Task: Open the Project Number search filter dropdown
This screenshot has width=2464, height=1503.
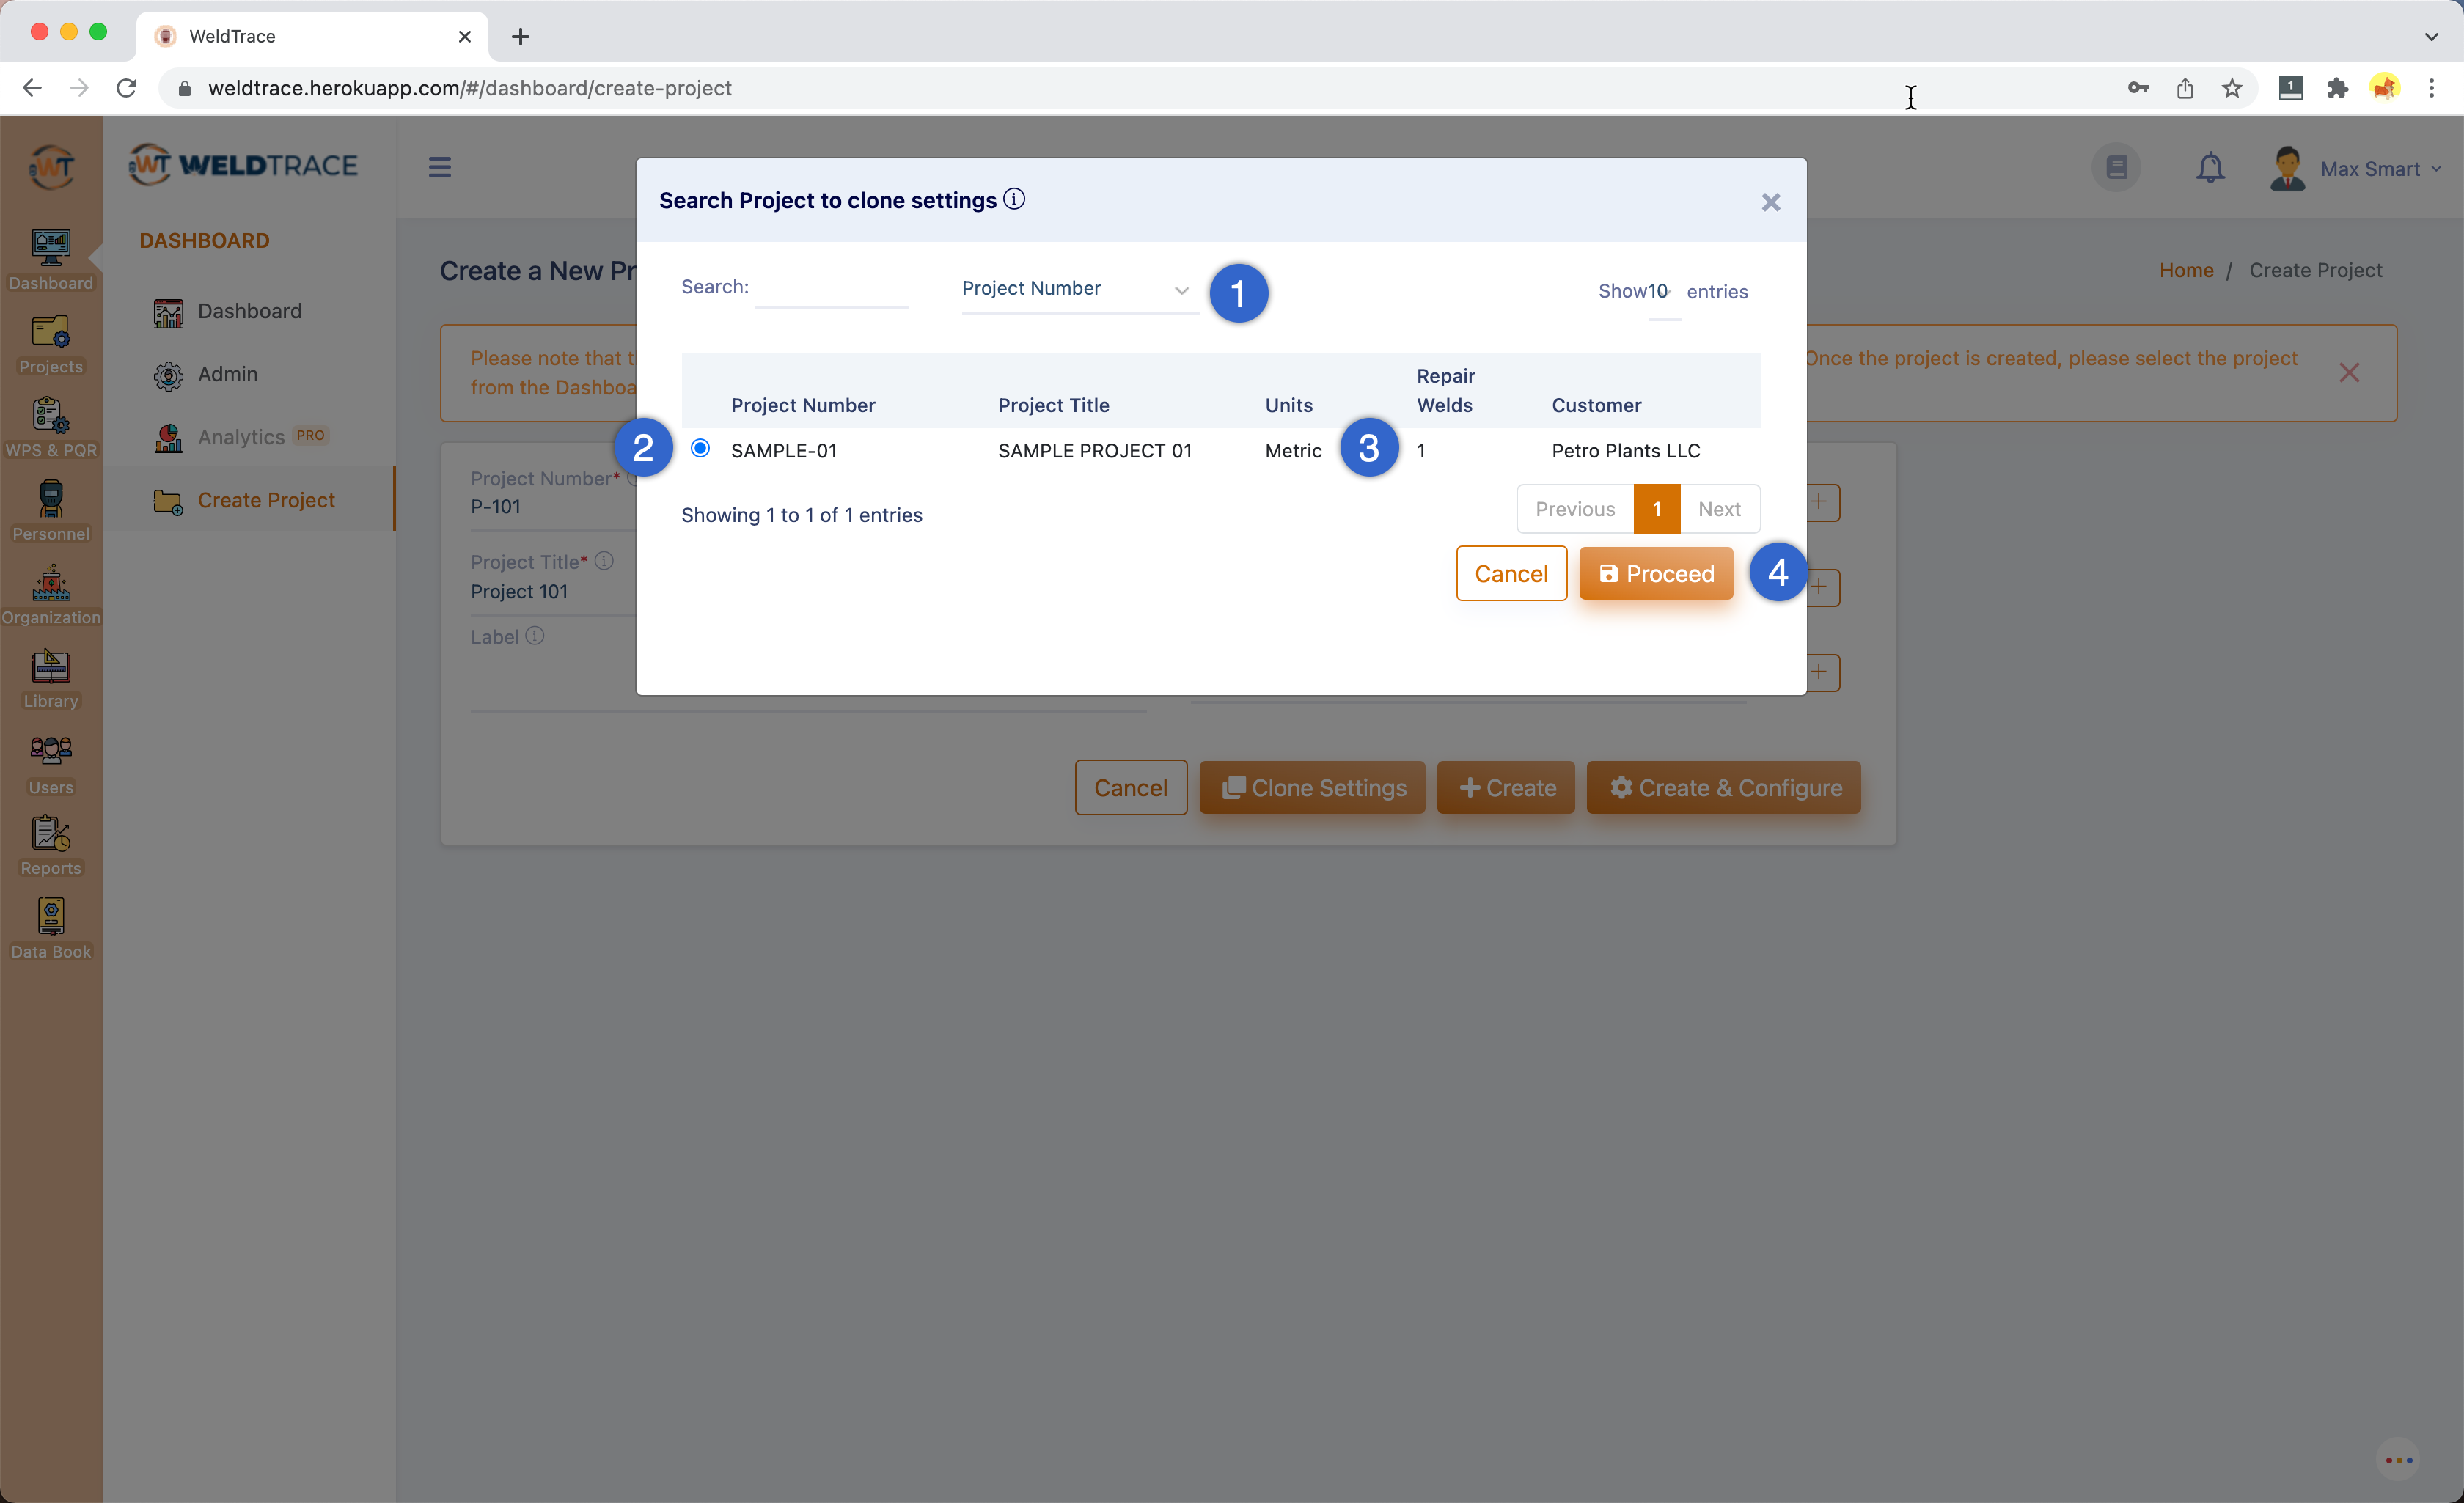Action: tap(1079, 289)
